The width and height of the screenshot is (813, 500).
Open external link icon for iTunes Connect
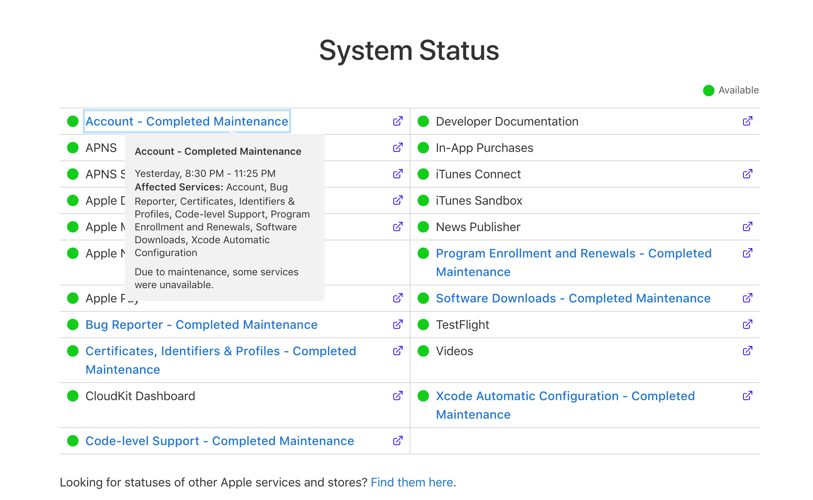click(x=747, y=174)
